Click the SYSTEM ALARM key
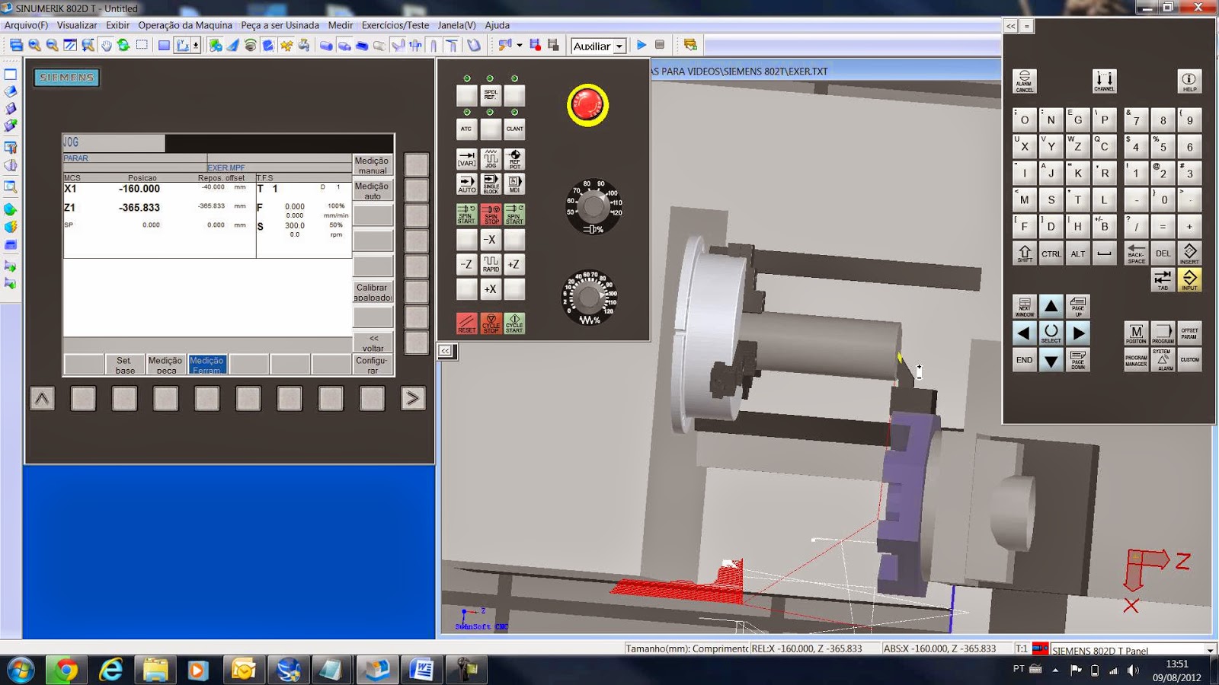This screenshot has height=685, width=1219. coord(1163,360)
